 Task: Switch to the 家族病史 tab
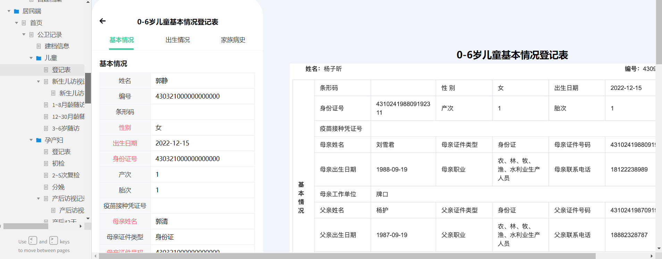(233, 40)
